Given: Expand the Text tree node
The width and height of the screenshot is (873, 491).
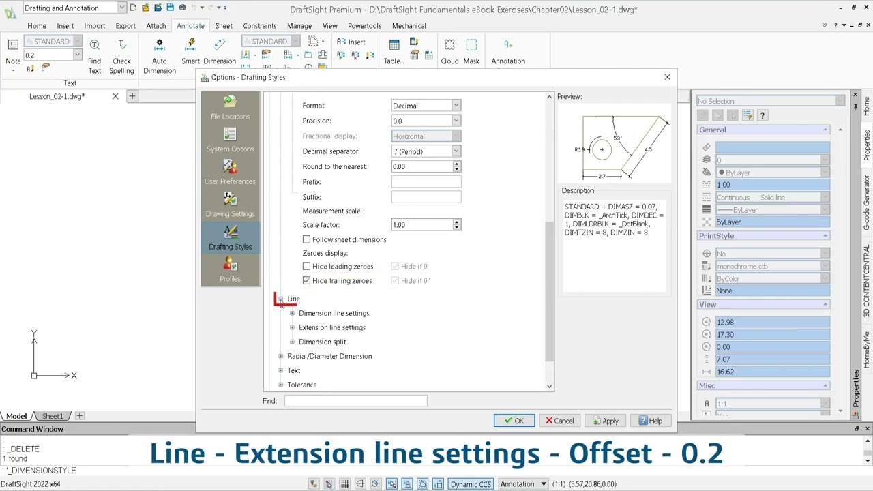Looking at the screenshot, I should pyautogui.click(x=281, y=370).
